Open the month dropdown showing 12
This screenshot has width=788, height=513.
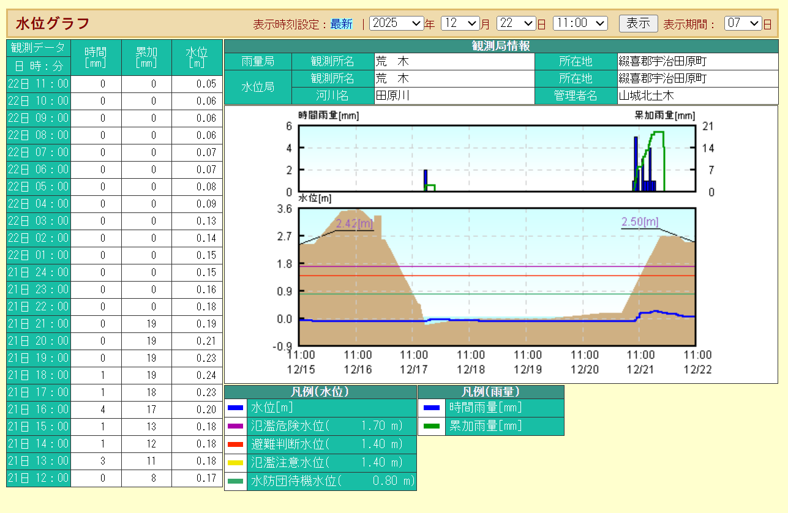460,23
